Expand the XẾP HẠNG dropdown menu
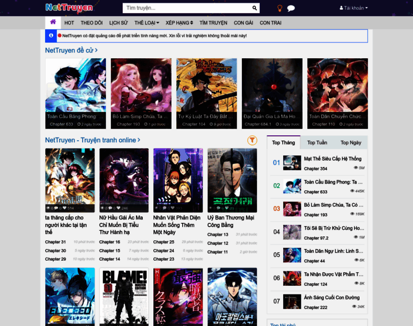 click(179, 23)
